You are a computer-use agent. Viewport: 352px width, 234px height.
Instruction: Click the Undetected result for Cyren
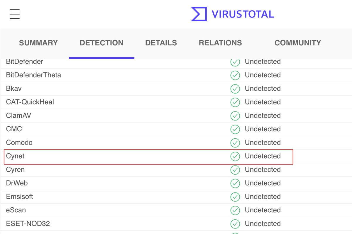click(x=263, y=170)
